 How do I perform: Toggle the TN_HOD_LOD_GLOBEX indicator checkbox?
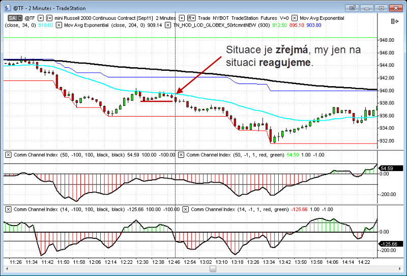[x=168, y=25]
